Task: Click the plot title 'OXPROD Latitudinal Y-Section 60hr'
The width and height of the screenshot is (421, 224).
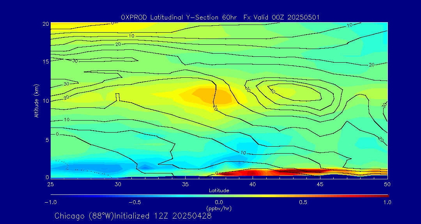Action: click(179, 17)
